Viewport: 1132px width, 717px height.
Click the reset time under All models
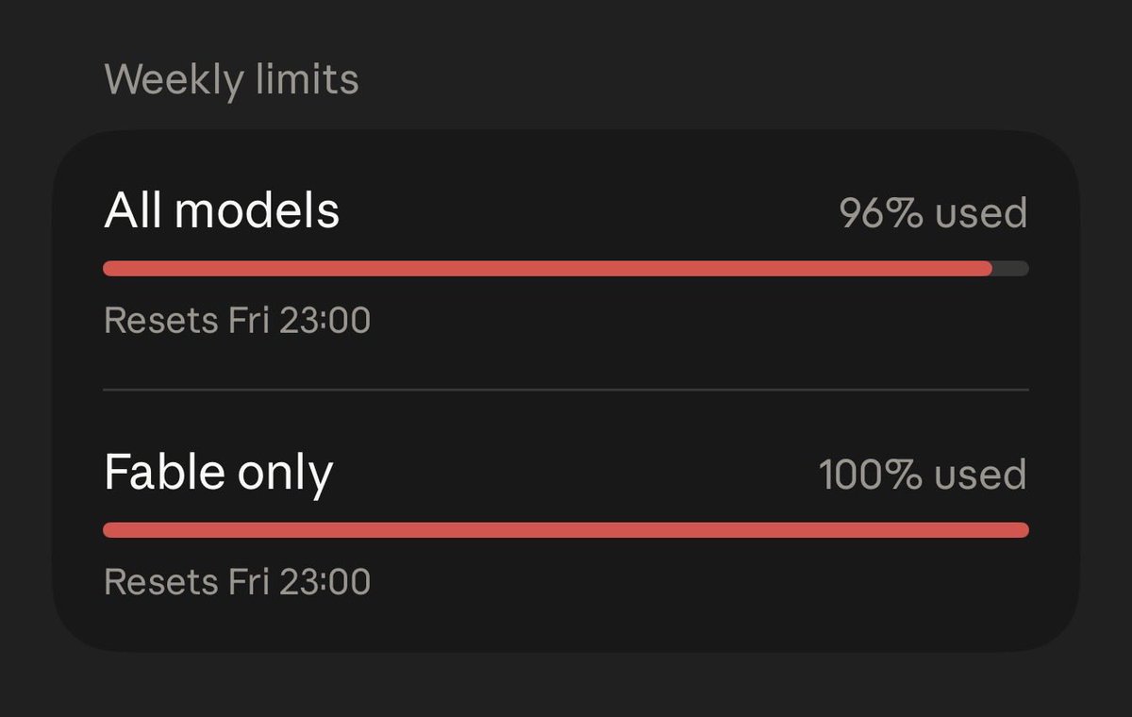pos(237,321)
